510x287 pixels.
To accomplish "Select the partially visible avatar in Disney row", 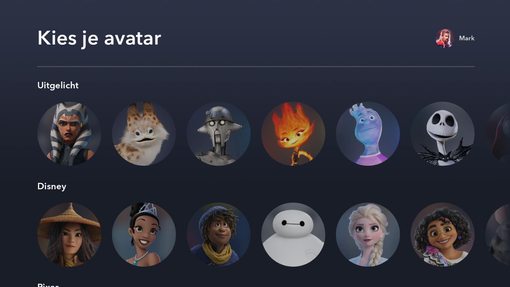I will 498,235.
